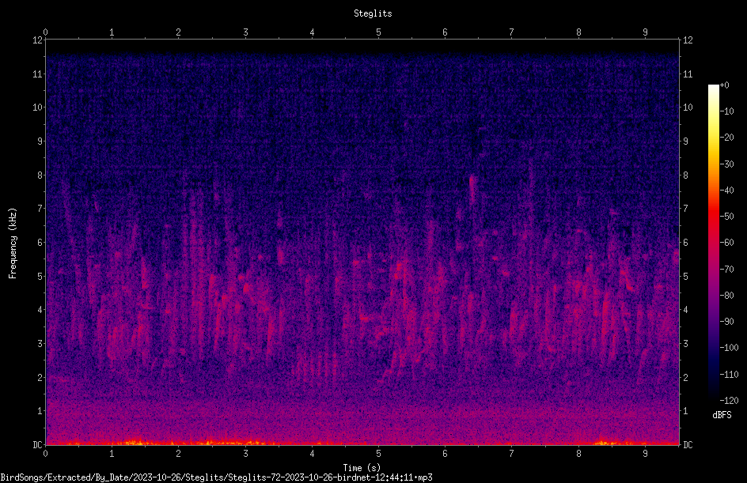Viewport: 747px width, 483px height.
Task: Click the mp3 file path text at bottom
Action: point(216,477)
